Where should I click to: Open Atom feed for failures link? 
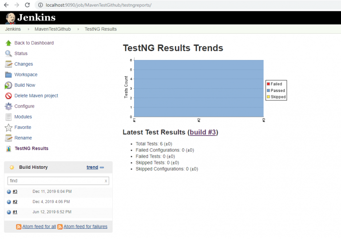click(x=85, y=227)
